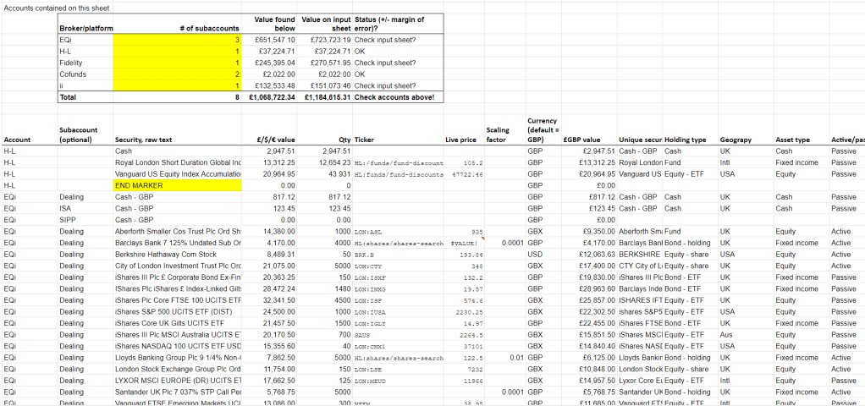This screenshot has width=865, height=406.
Task: Select the 'Security, raw text' column header
Action: click(x=147, y=140)
